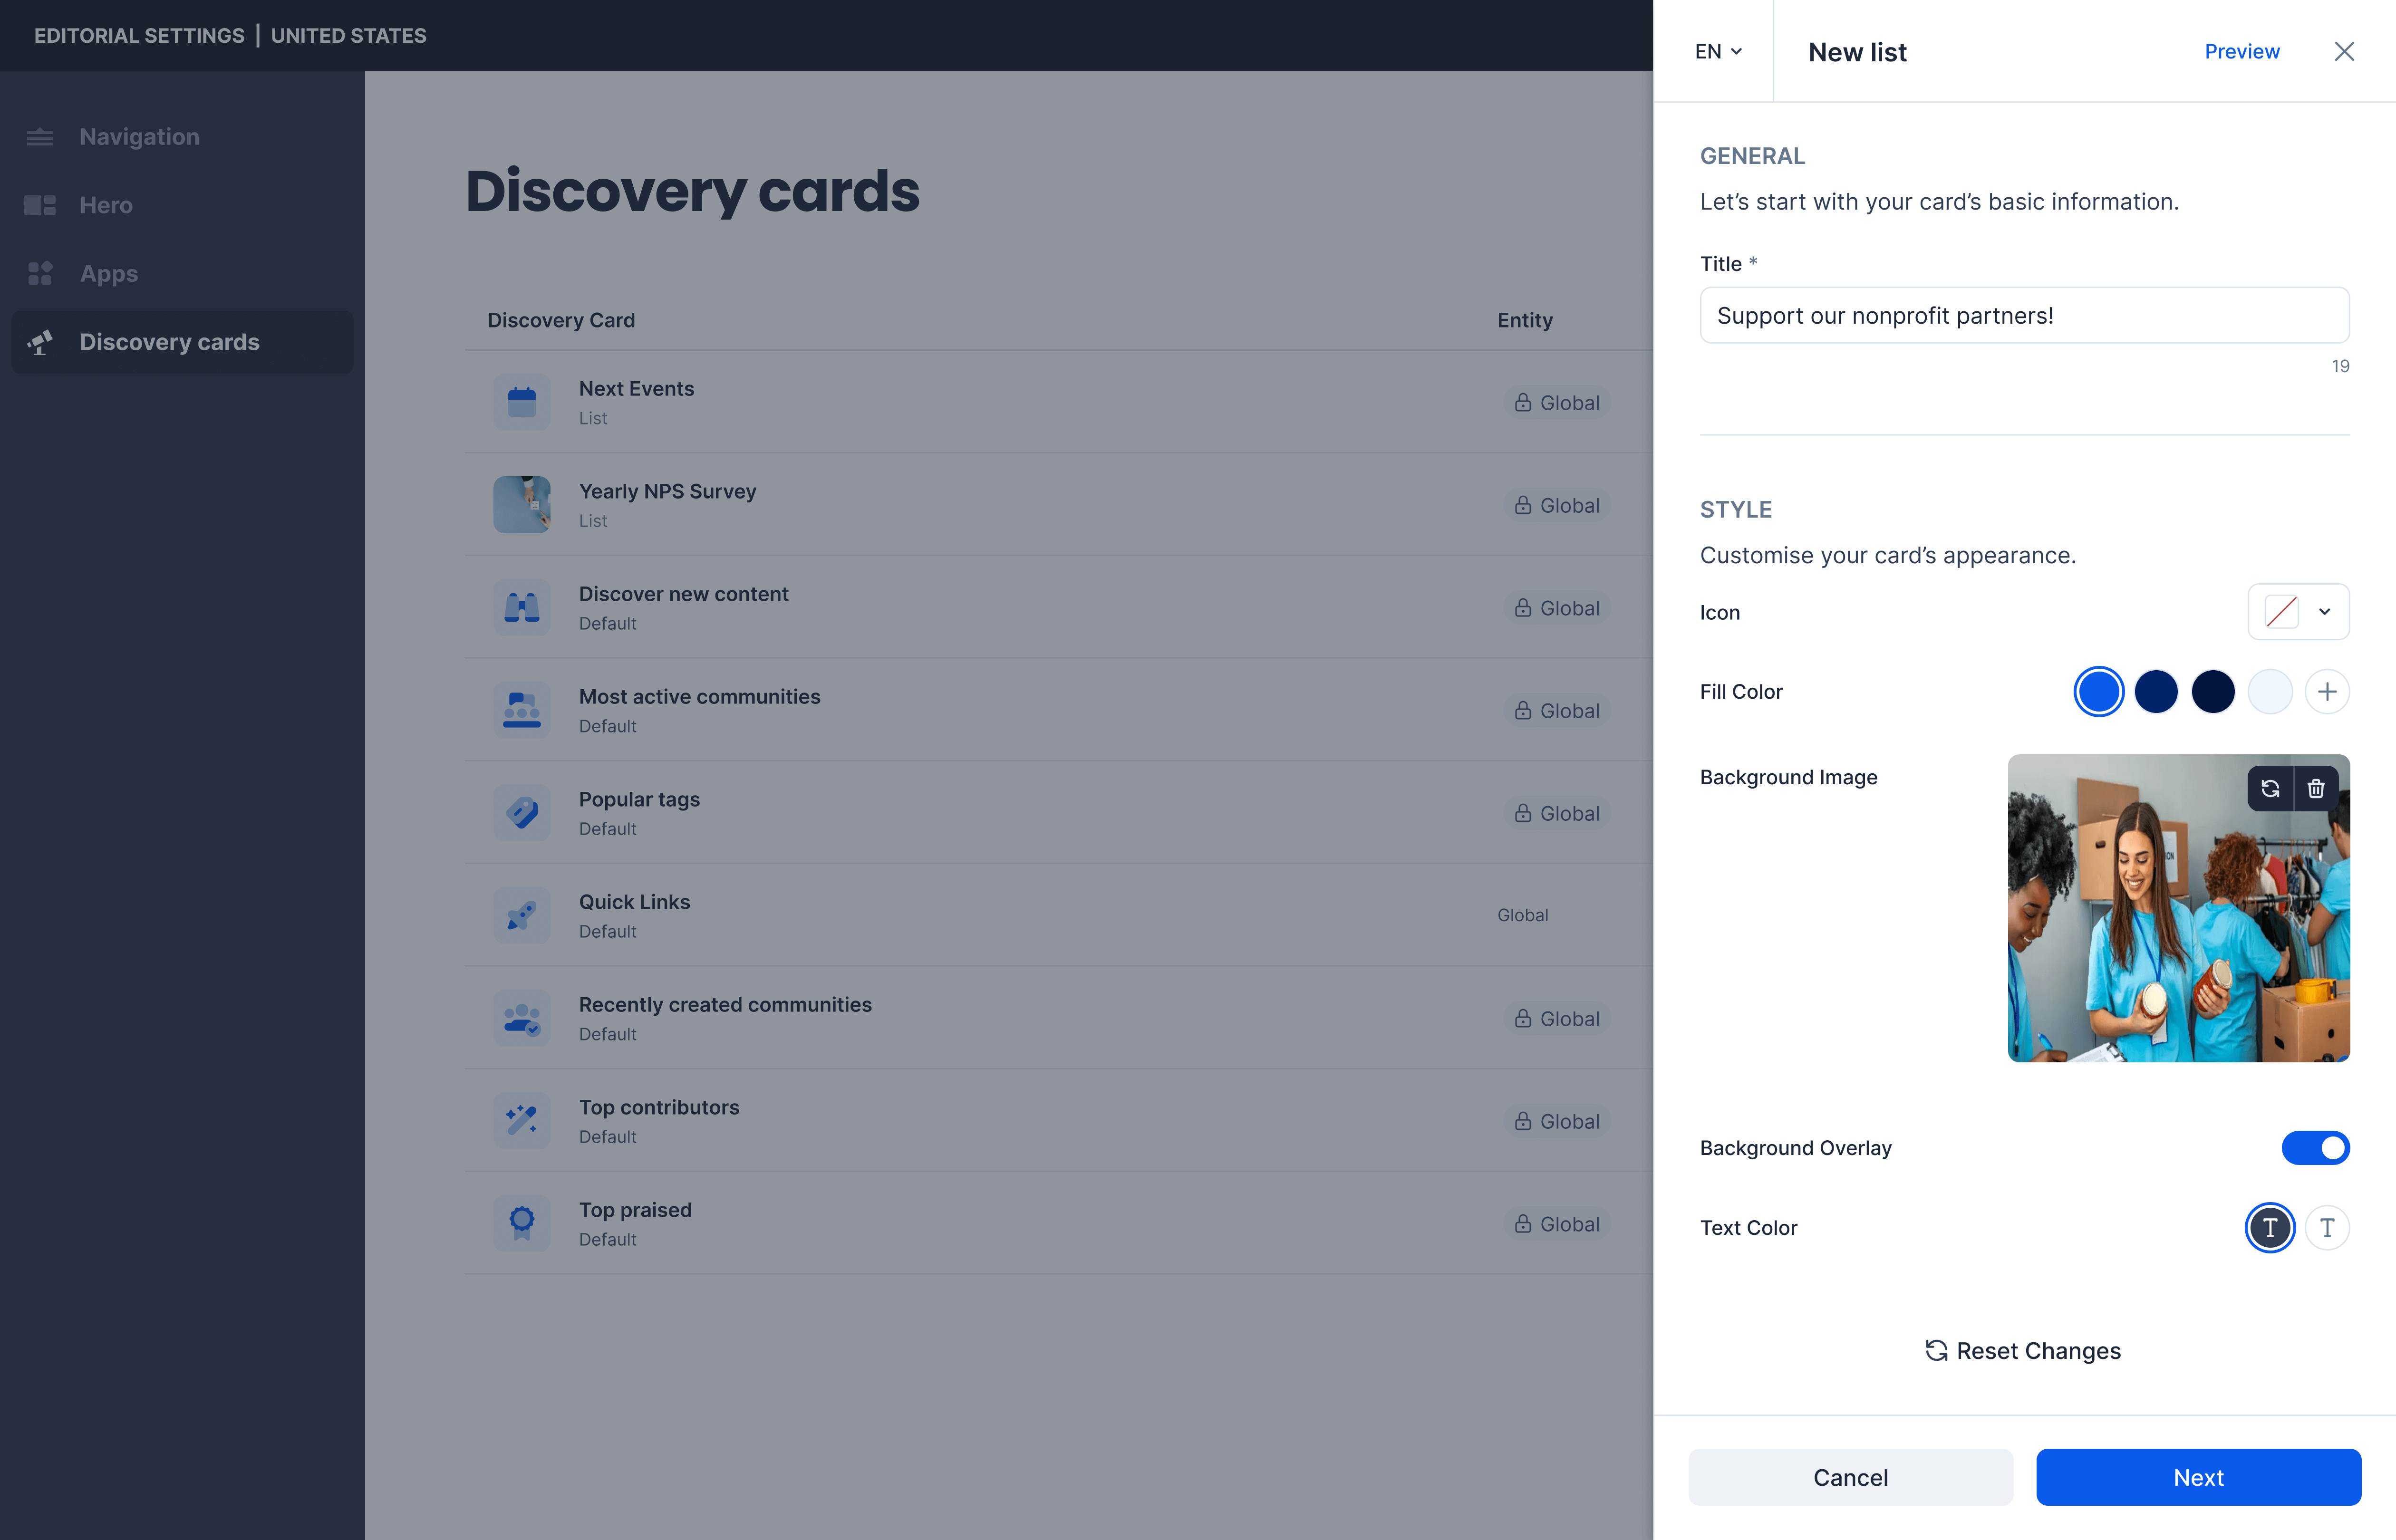The height and width of the screenshot is (1540, 2396).
Task: Click the lock icon in Next Events row
Action: [x=1523, y=402]
